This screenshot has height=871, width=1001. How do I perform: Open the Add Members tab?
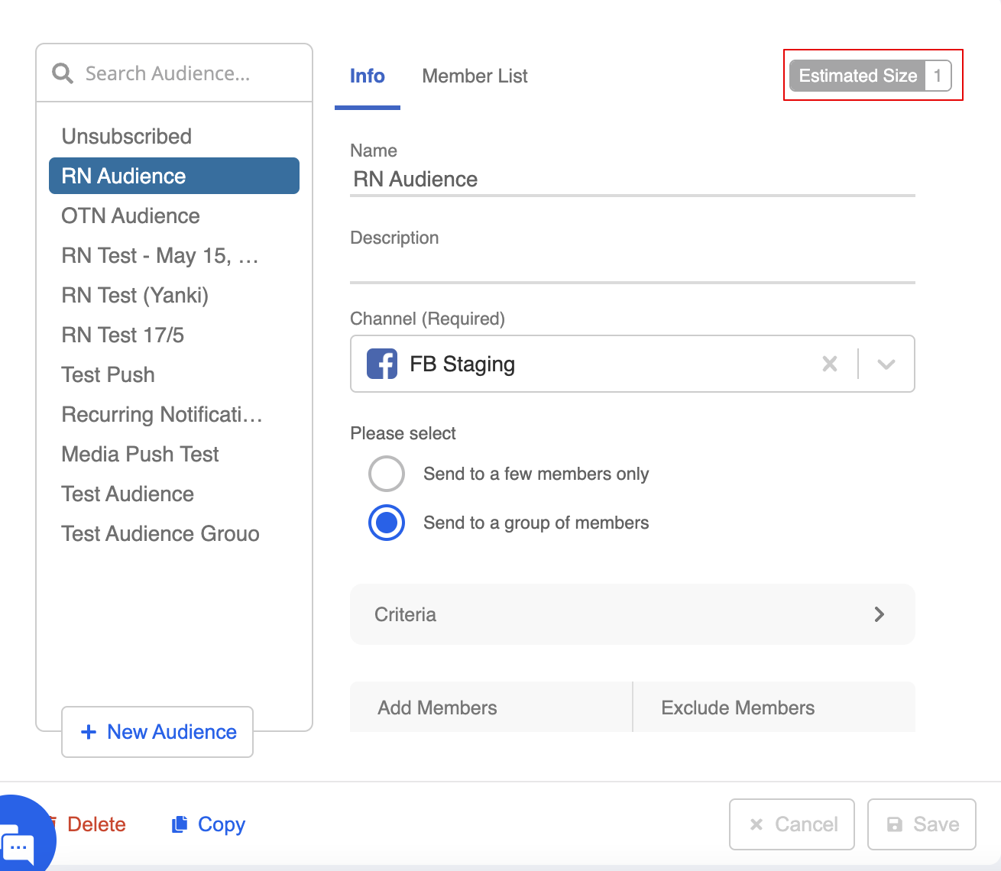tap(491, 707)
